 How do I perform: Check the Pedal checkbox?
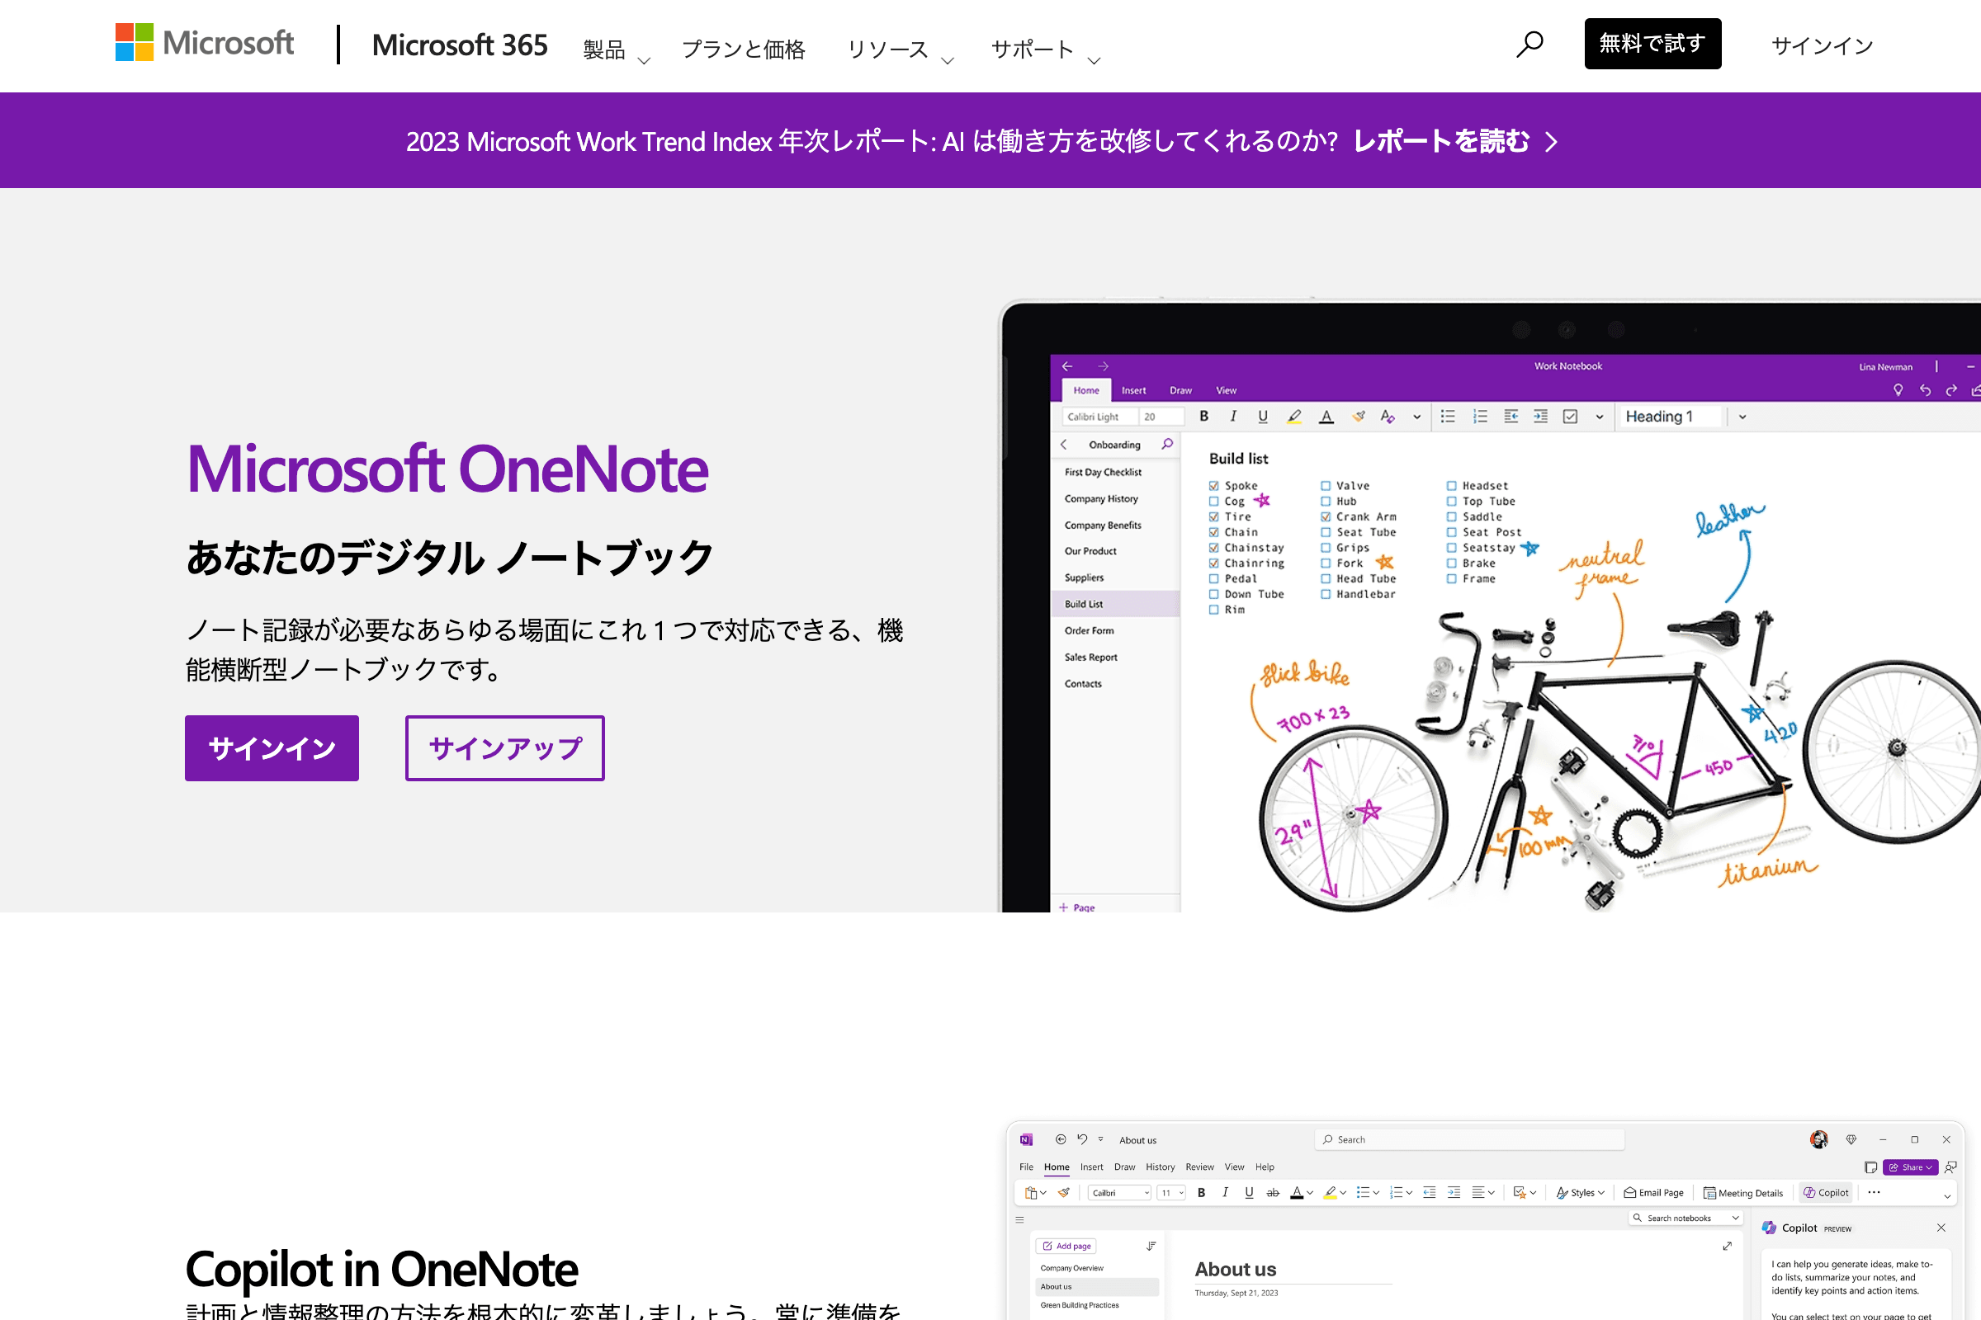[1213, 578]
